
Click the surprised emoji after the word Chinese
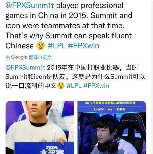click(40, 46)
